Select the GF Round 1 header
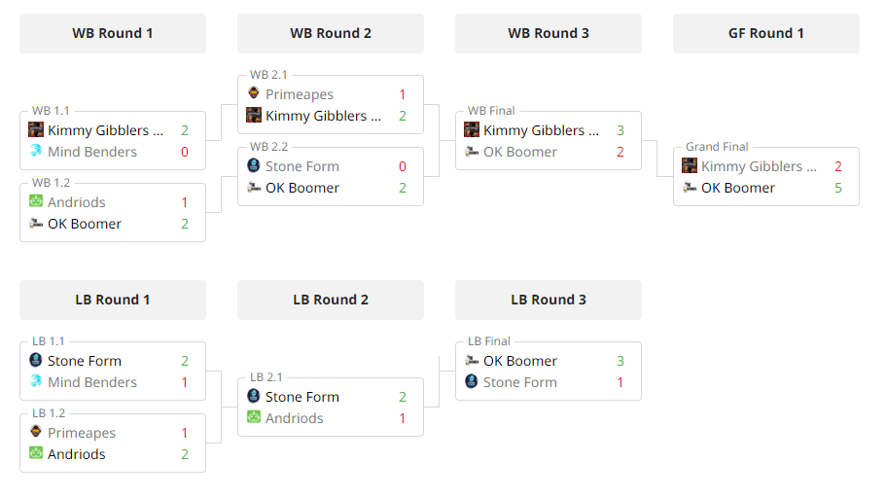Image resolution: width=886 pixels, height=497 pixels. tap(766, 33)
